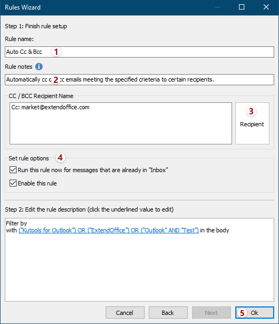Toggle Run this rule now for Inbox messages
Screen dimensions: 279x324
point(13,170)
